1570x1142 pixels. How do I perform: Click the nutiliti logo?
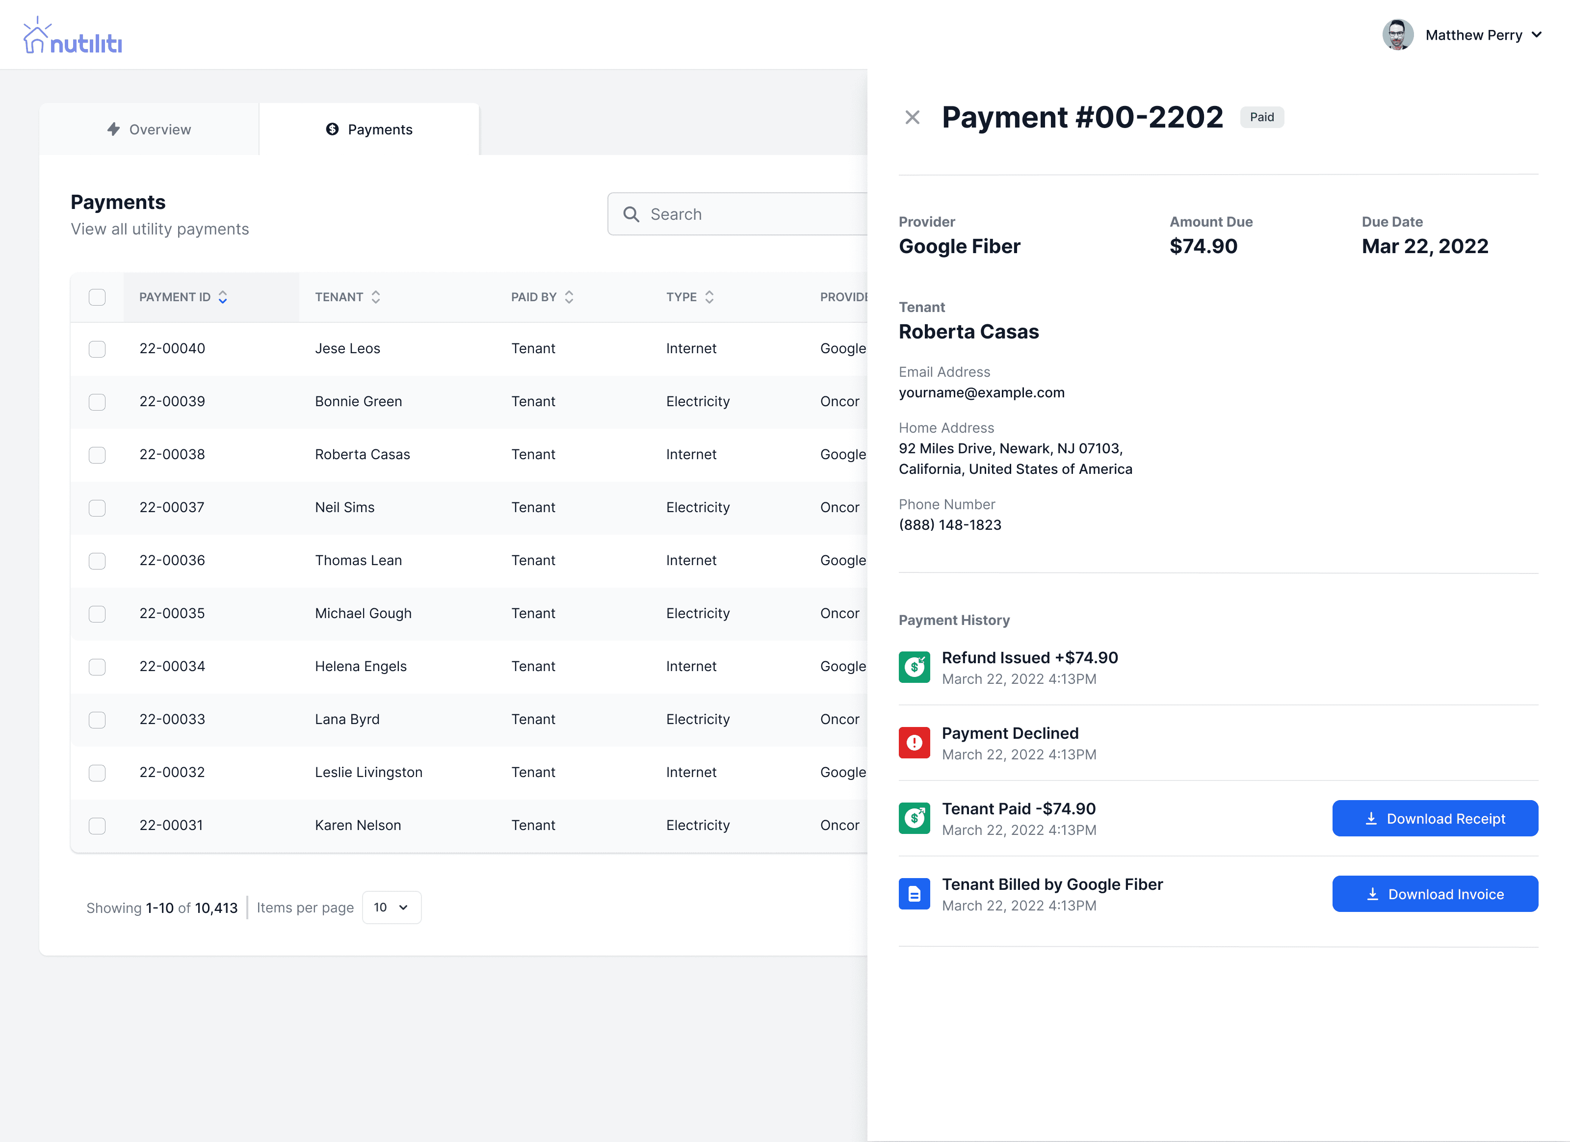(x=72, y=34)
